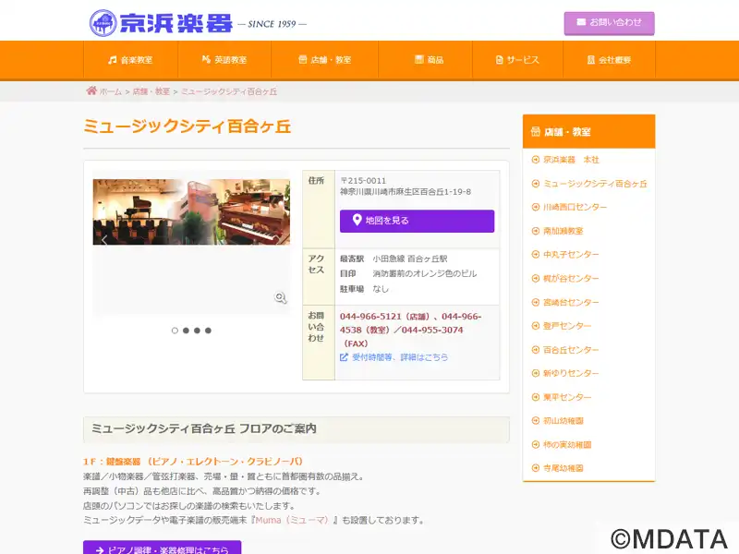The height and width of the screenshot is (554, 739).
Task: Click the arrow icon beside 登戸センター
Action: tap(536, 326)
